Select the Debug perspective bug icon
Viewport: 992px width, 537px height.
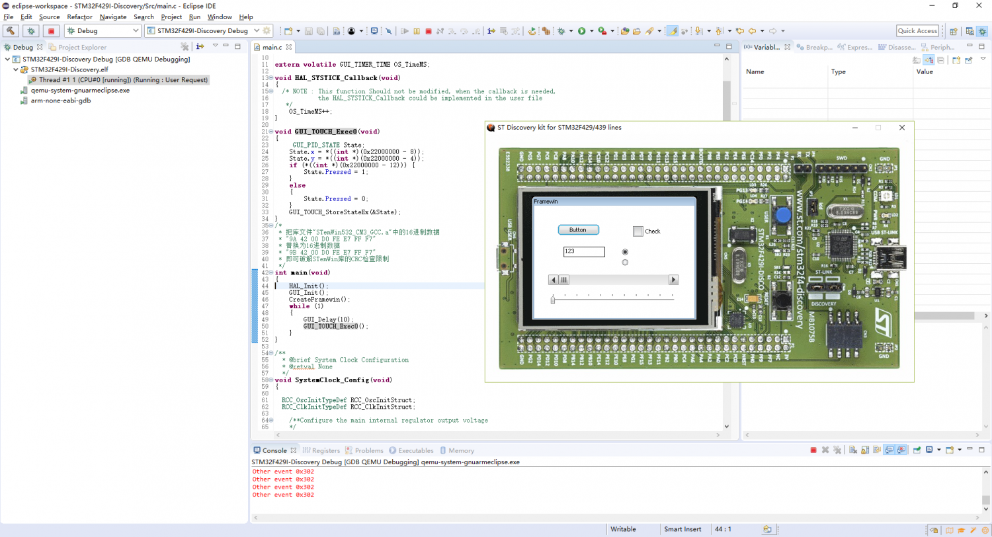[x=982, y=30]
